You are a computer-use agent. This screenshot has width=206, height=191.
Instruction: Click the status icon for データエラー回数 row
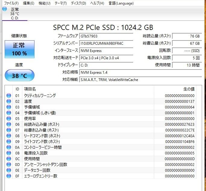tap(9, 170)
